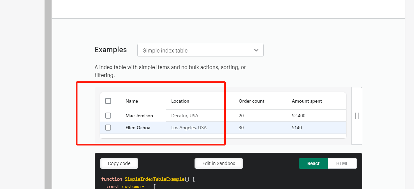This screenshot has height=189, width=414.
Task: Click the Copy code button
Action: tap(119, 163)
